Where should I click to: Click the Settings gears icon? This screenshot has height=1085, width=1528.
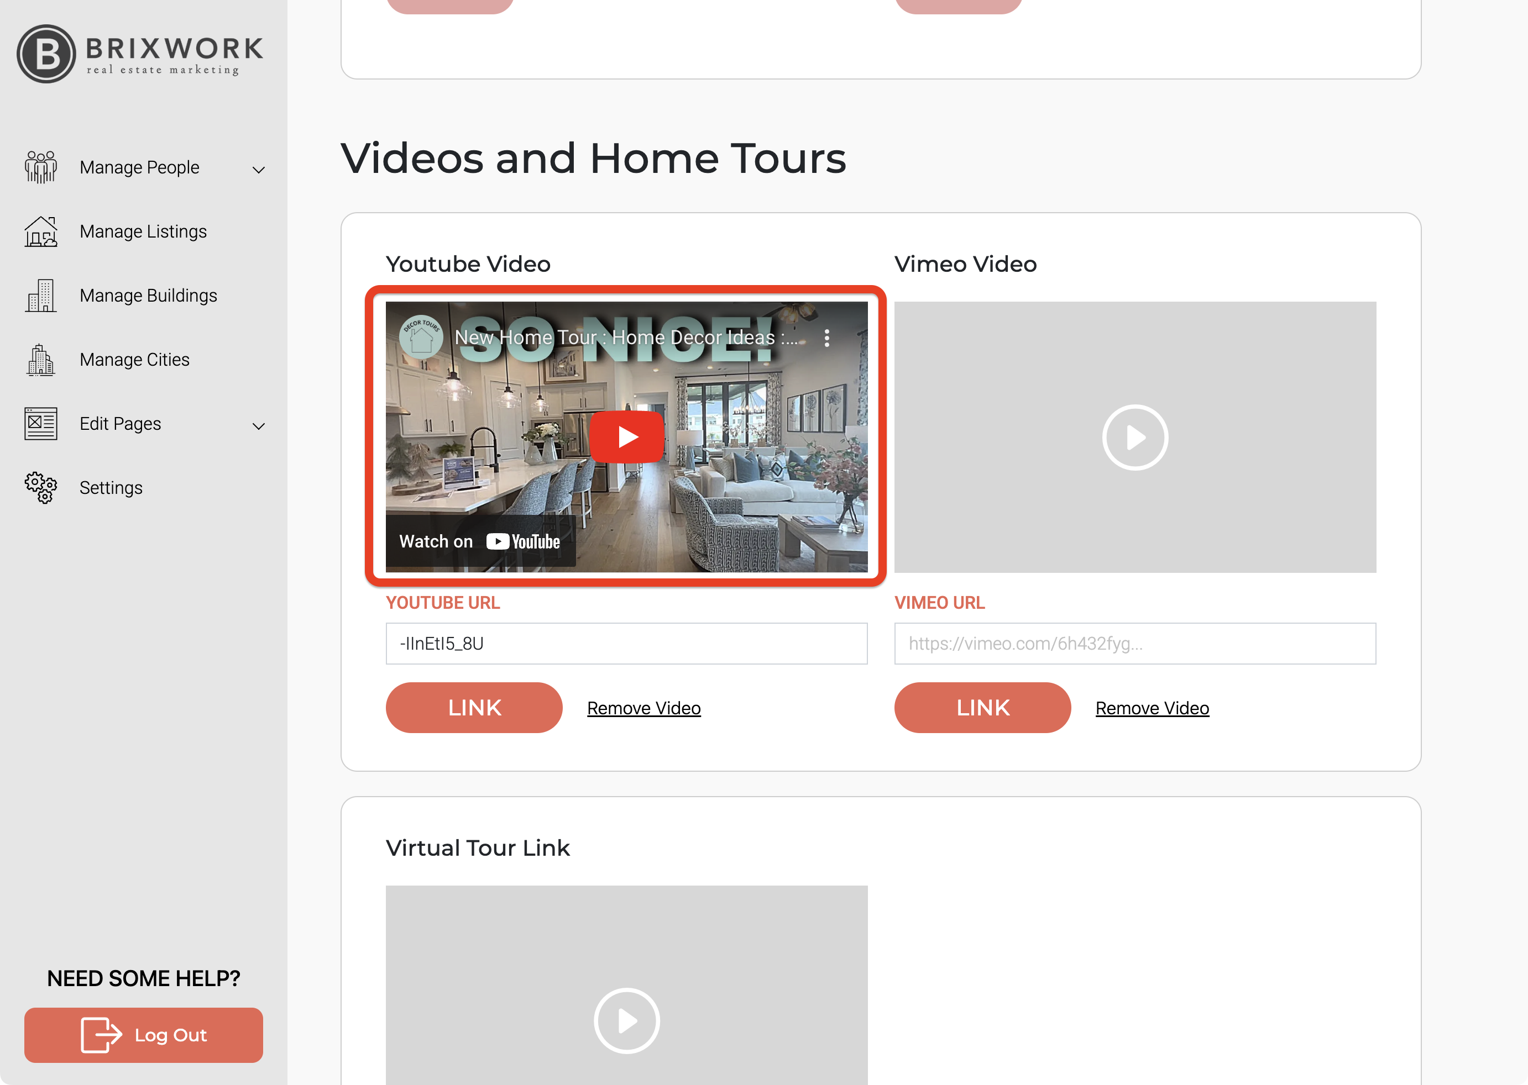pos(41,488)
